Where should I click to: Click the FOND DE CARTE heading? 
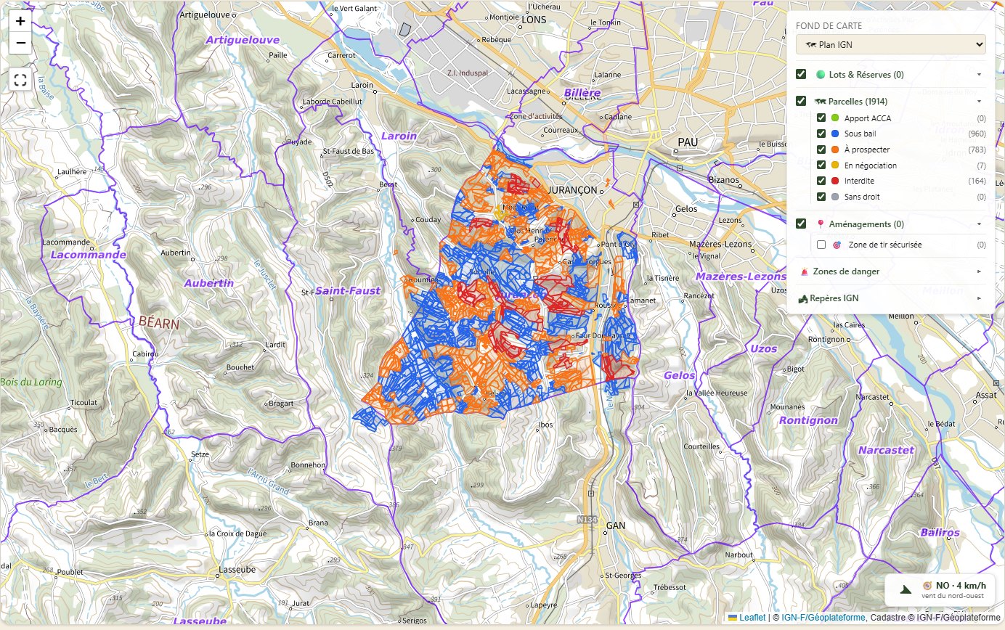point(829,25)
